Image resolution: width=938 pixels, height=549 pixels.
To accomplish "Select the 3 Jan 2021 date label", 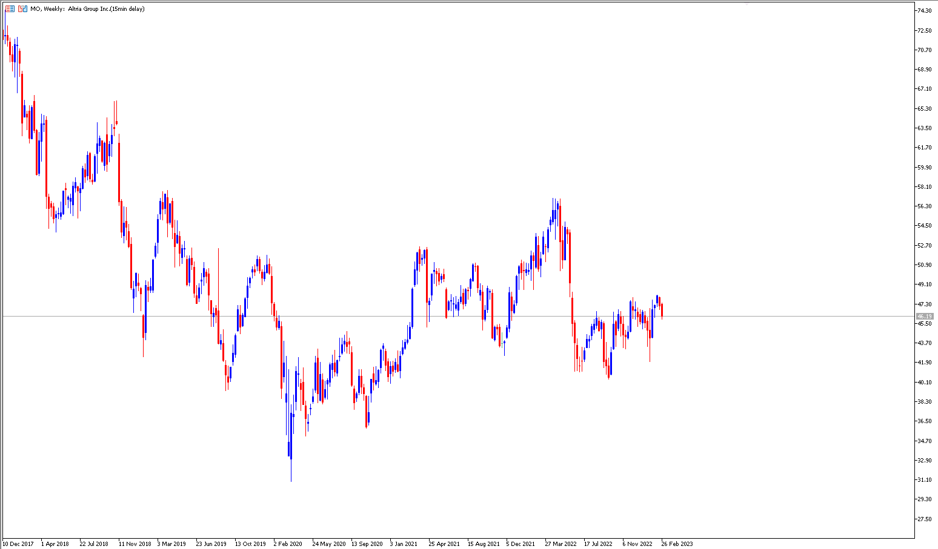I will coord(404,544).
